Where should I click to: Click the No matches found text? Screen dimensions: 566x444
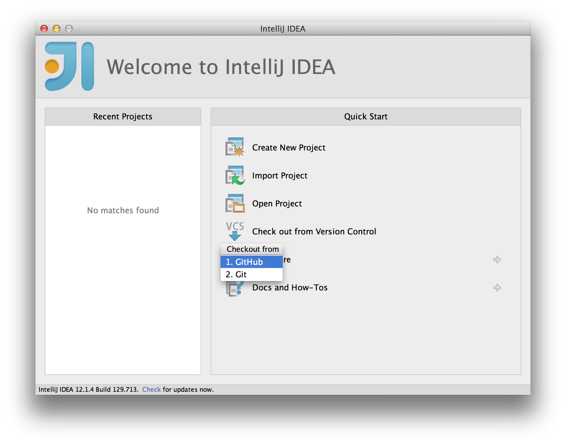click(123, 210)
